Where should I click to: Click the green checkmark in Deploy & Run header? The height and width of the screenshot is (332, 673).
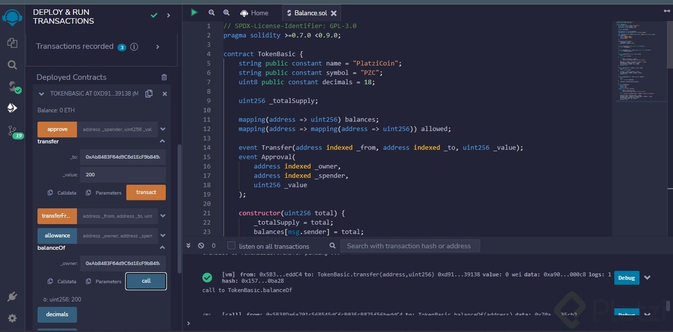tap(154, 16)
